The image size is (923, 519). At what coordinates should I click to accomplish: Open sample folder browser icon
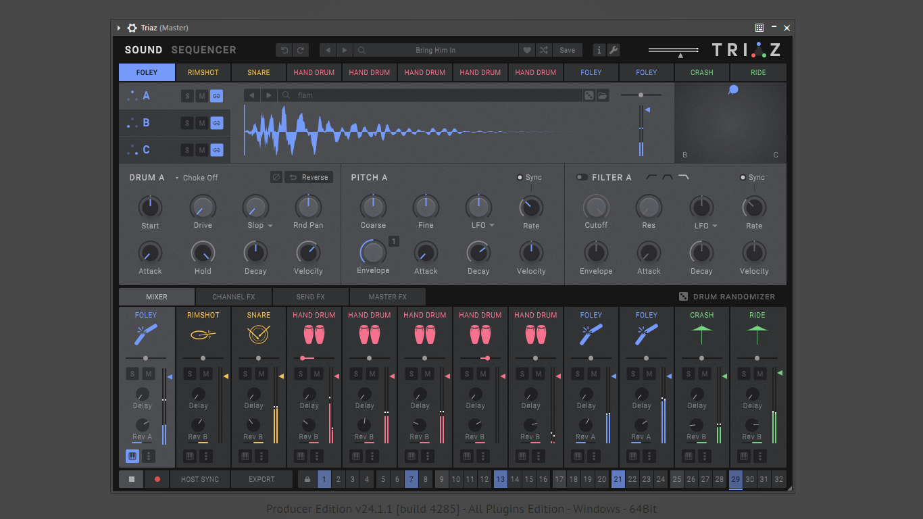coord(603,96)
